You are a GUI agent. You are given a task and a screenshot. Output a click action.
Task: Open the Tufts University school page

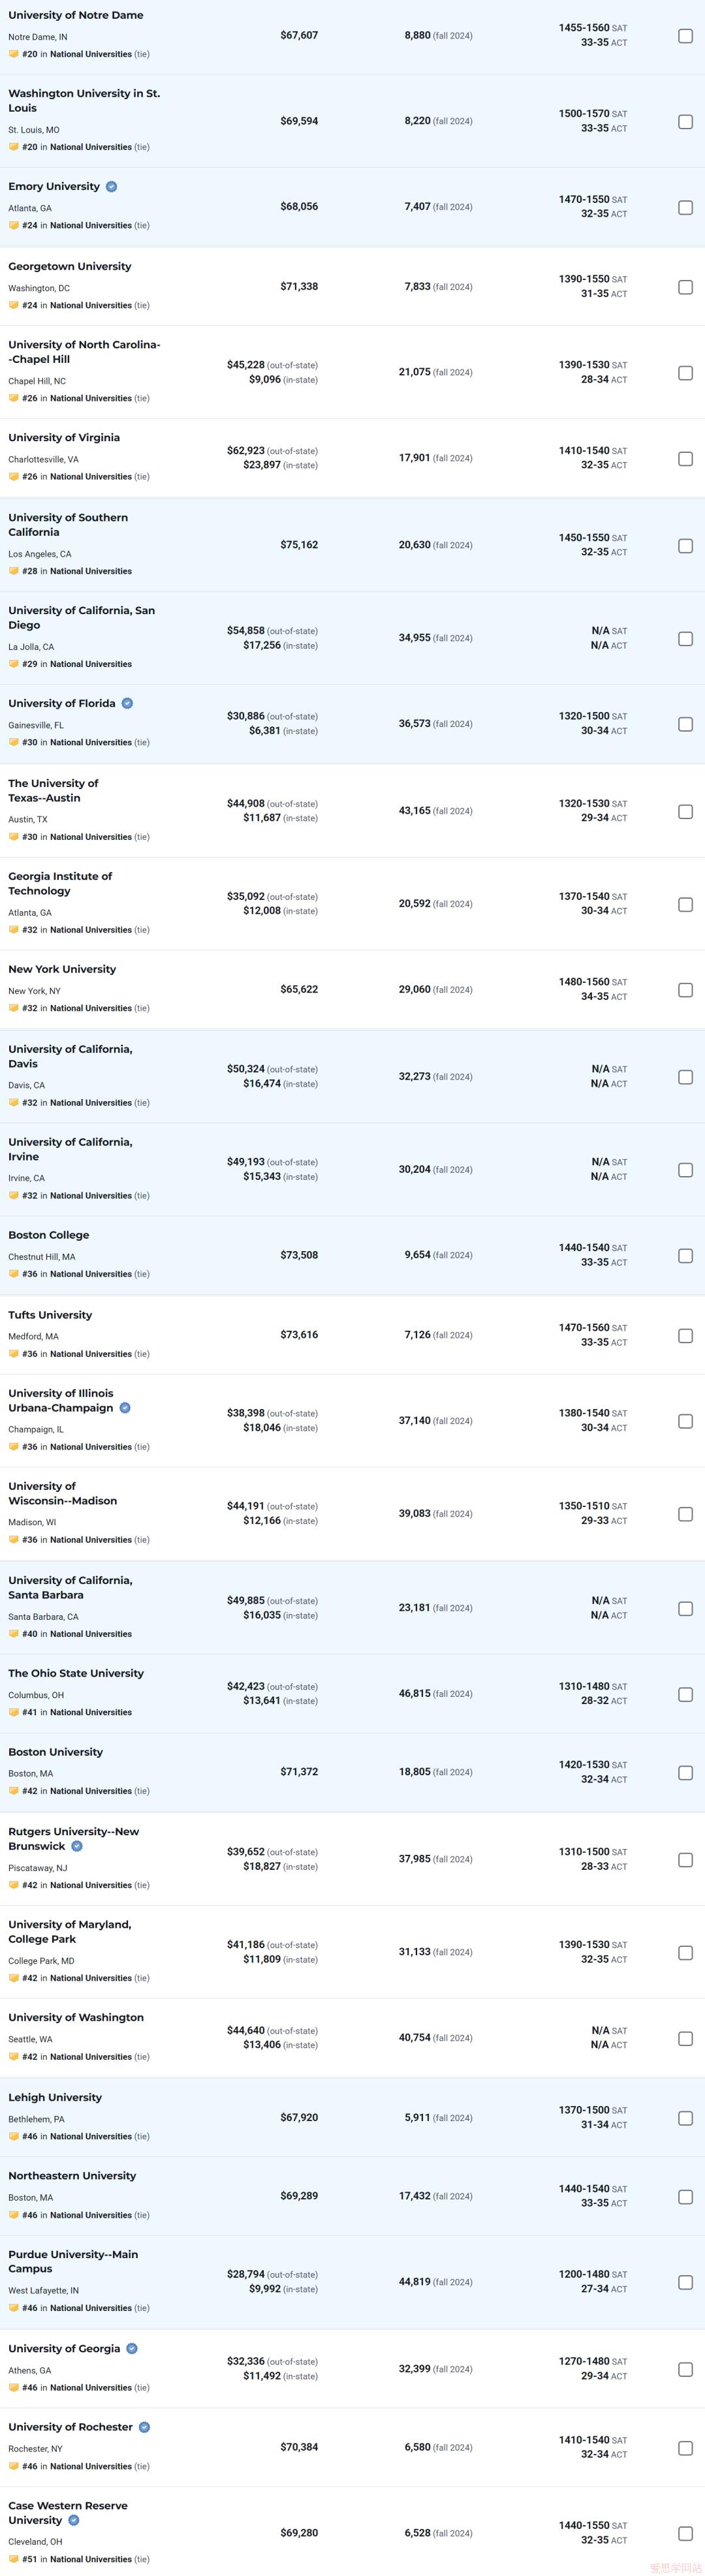click(50, 1315)
